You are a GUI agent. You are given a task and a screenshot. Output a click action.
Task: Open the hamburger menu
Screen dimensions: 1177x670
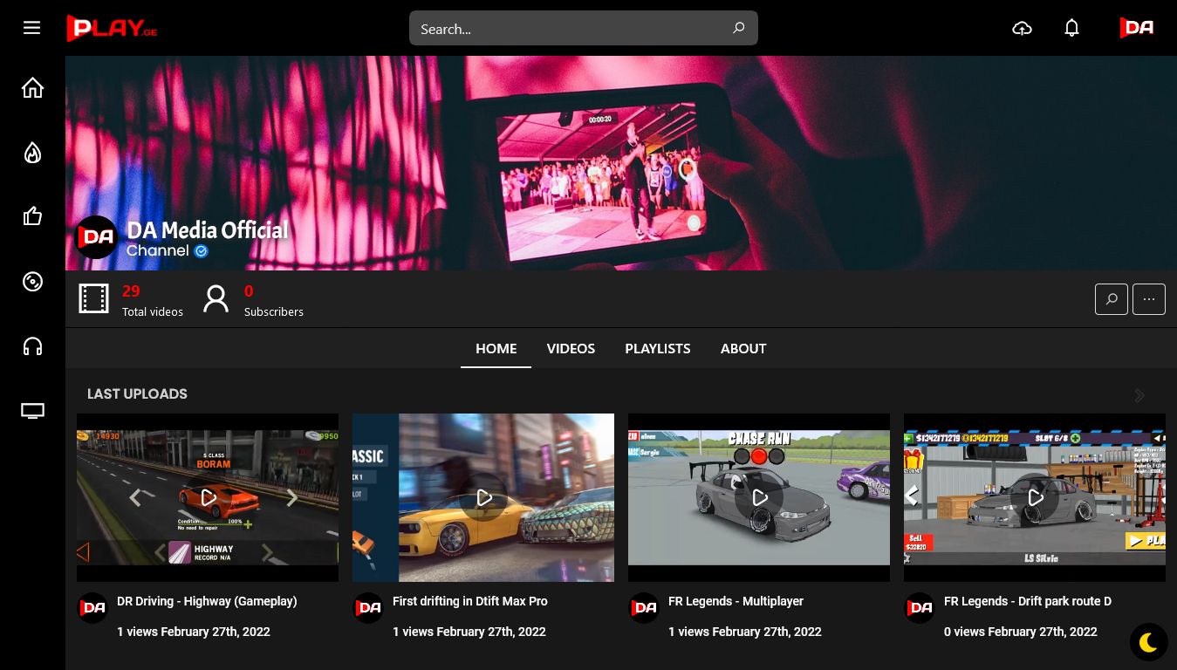(x=32, y=28)
